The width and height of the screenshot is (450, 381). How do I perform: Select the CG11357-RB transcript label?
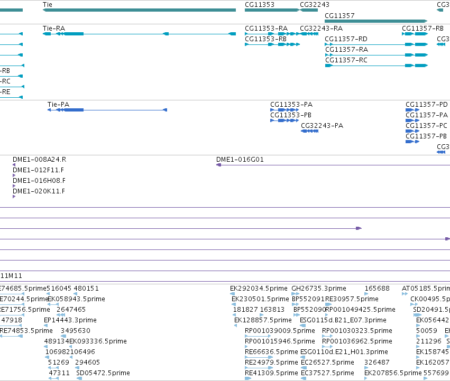tap(423, 29)
